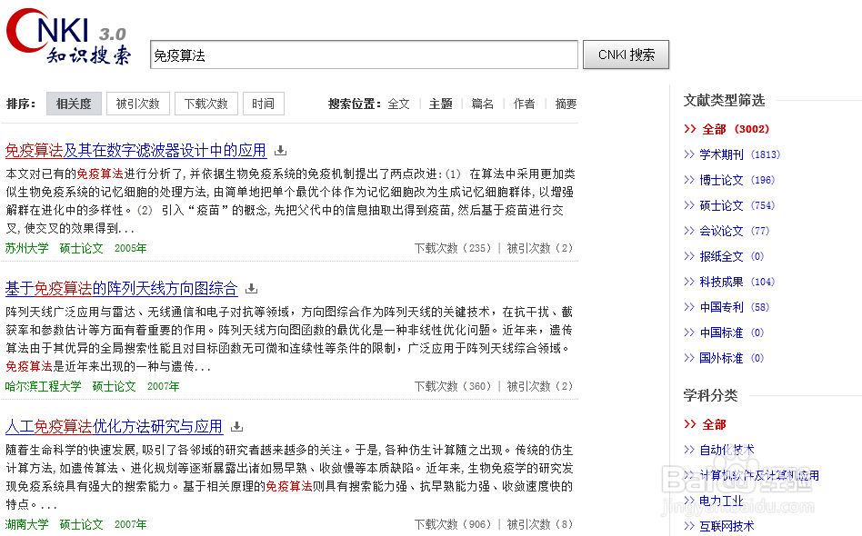Toggle sorting by 被引次数
This screenshot has width=862, height=536.
click(x=137, y=103)
